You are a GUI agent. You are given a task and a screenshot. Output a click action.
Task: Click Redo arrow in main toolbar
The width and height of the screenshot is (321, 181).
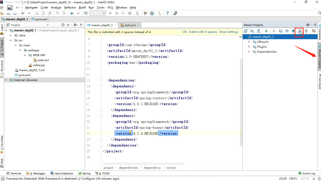[x=29, y=13]
